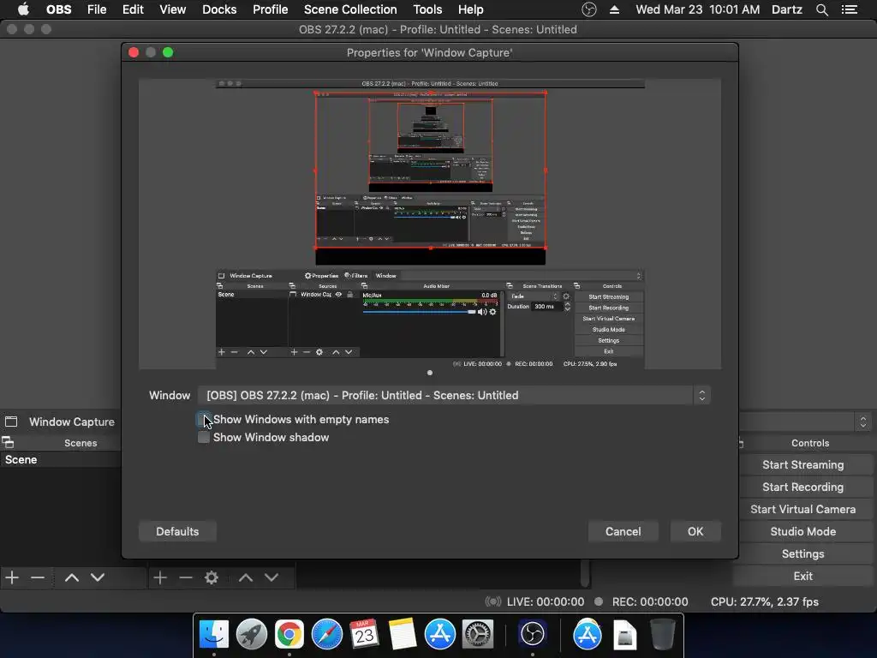Open Launchpad rocket icon in the Dock
Viewport: 877px width, 658px height.
[252, 634]
